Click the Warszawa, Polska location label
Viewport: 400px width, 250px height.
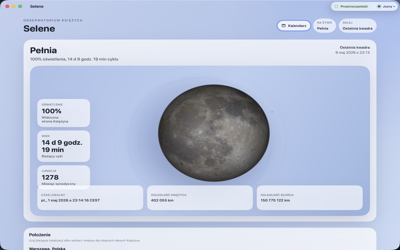[x=47, y=248]
